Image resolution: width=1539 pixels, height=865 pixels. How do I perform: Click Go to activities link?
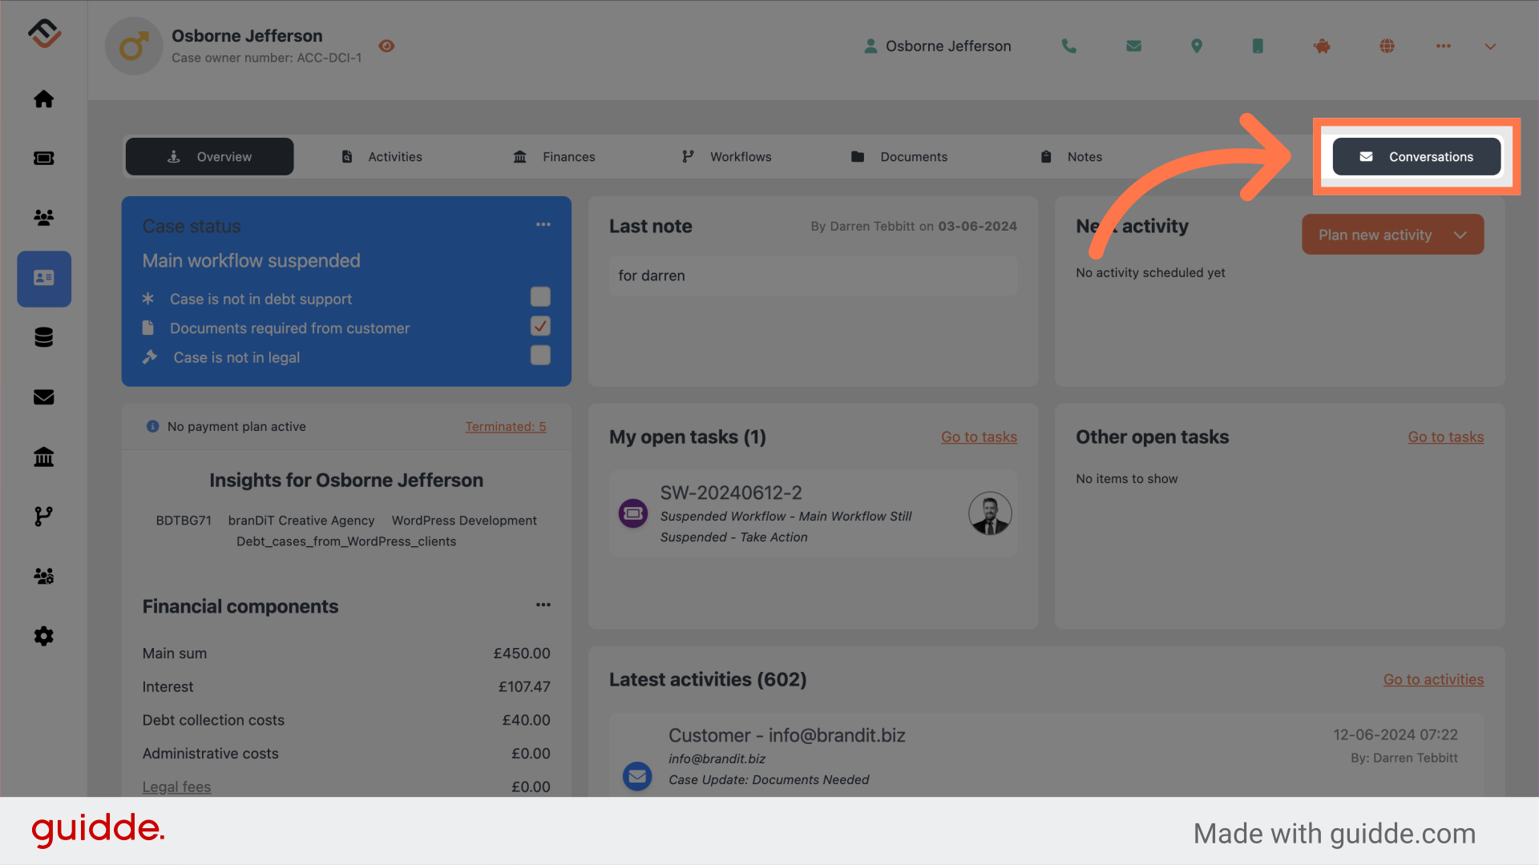[1434, 679]
